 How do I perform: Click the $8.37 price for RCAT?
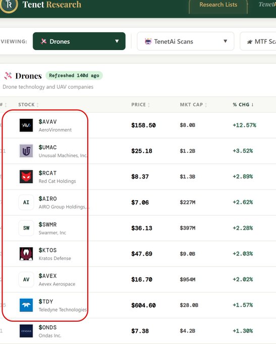(140, 177)
